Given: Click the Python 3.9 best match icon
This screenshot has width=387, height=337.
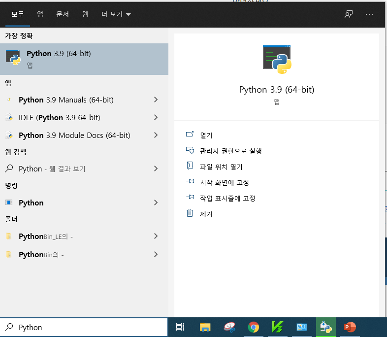Looking at the screenshot, I should pos(13,58).
